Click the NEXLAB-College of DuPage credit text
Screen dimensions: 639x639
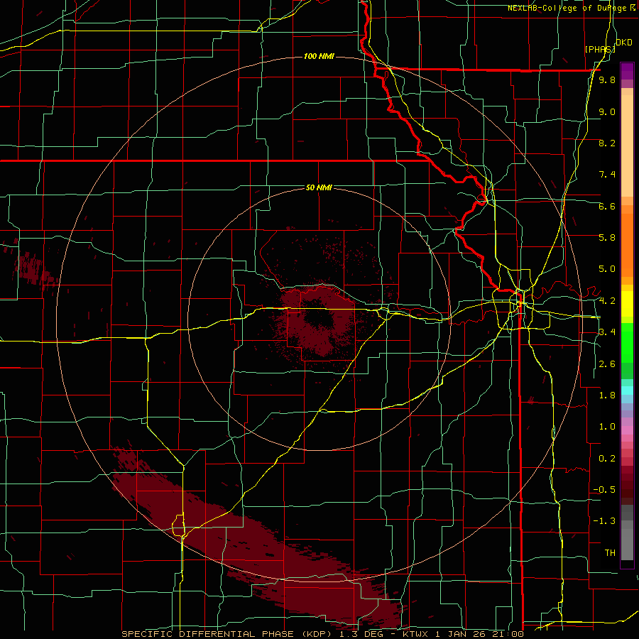point(569,8)
